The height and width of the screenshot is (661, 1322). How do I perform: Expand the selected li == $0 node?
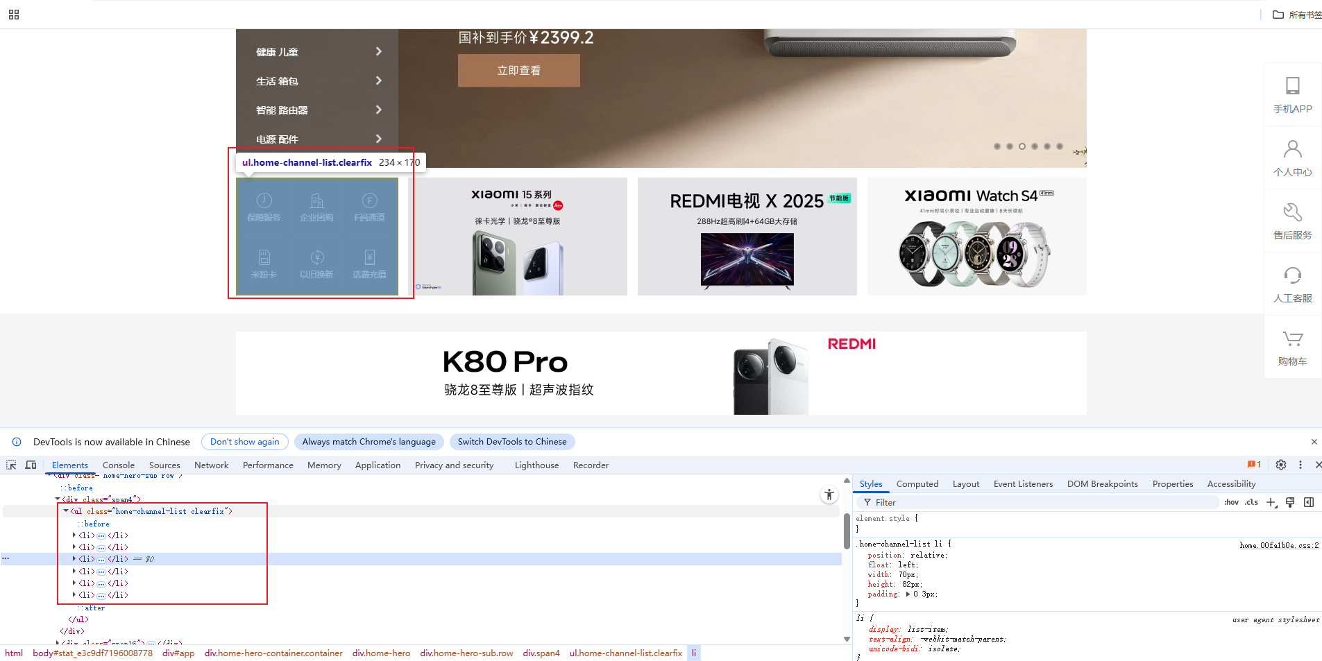(x=74, y=558)
